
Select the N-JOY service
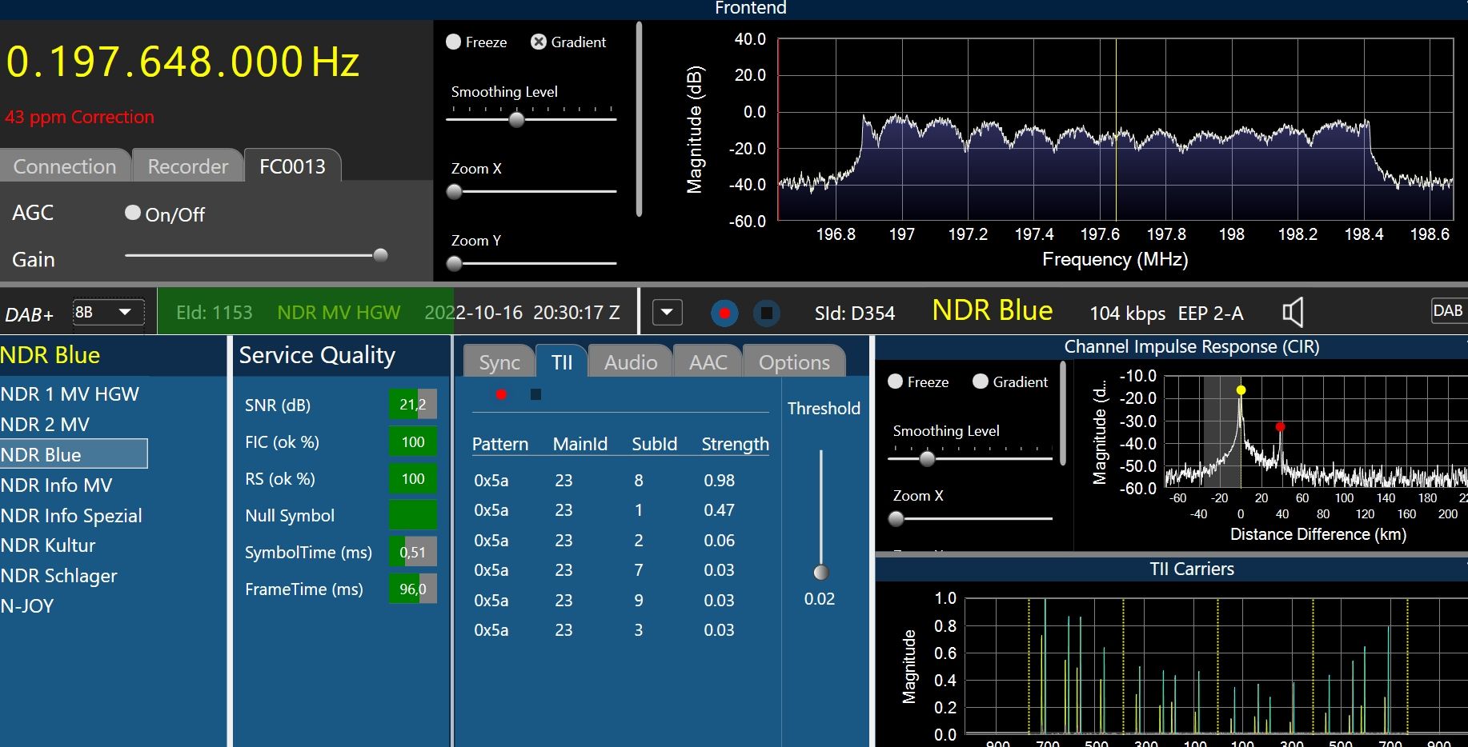tap(27, 606)
